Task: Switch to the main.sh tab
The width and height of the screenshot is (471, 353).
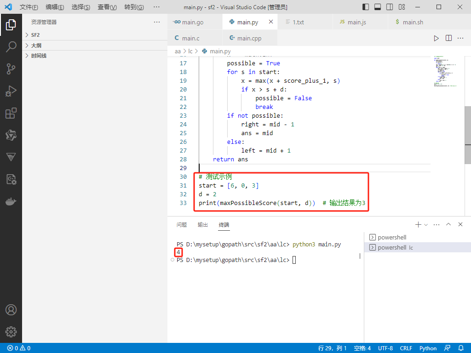Action: coord(416,22)
